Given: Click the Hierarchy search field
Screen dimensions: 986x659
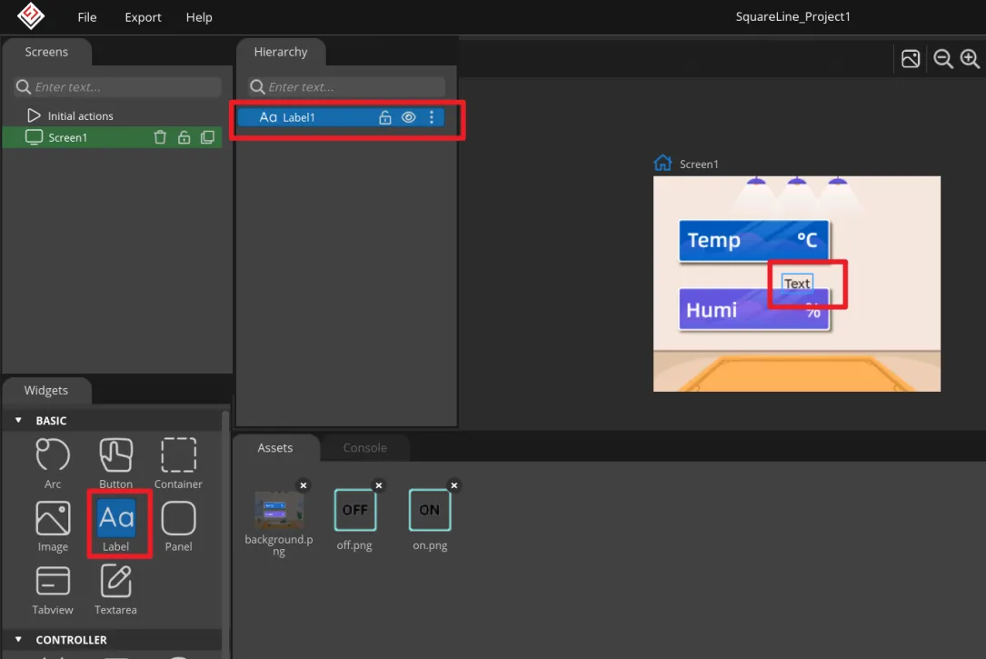Looking at the screenshot, I should coord(353,87).
